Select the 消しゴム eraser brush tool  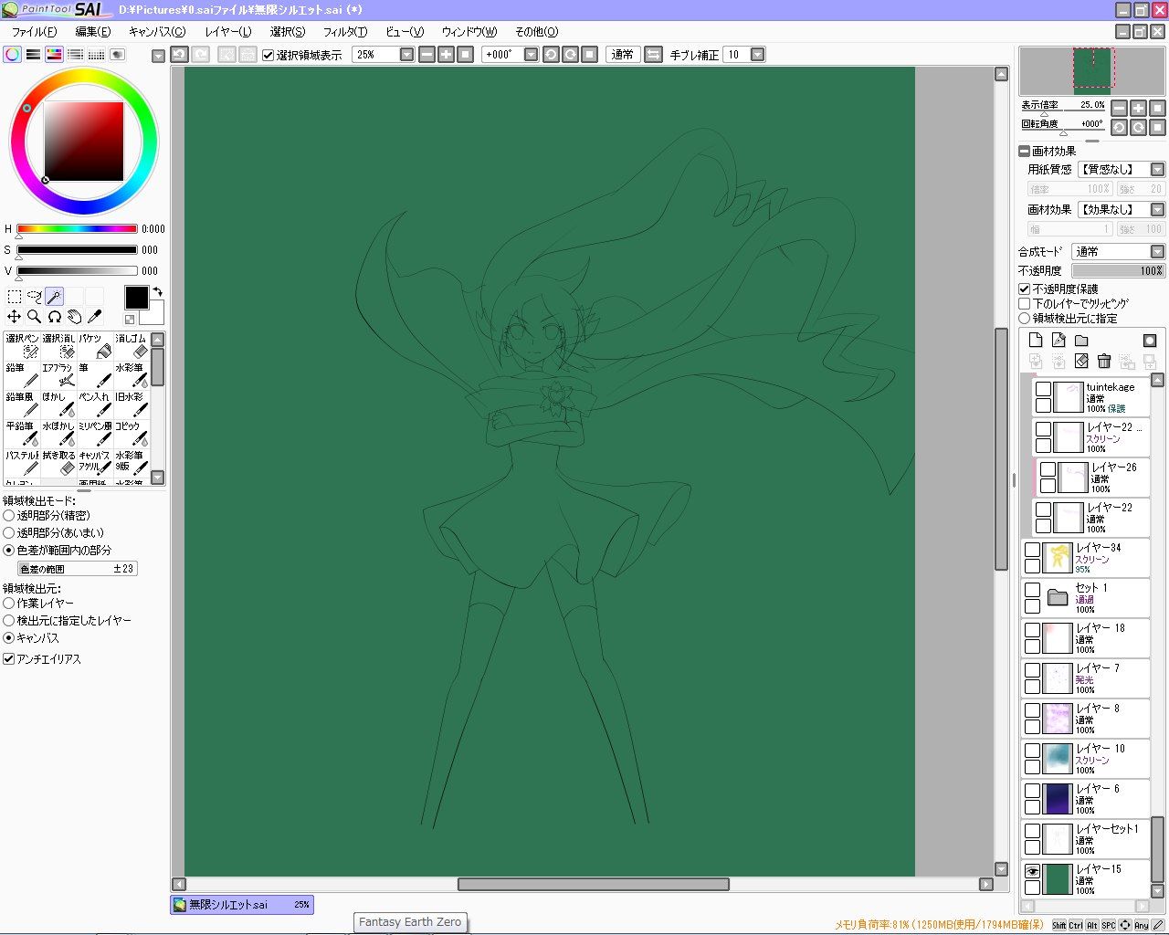click(x=132, y=346)
